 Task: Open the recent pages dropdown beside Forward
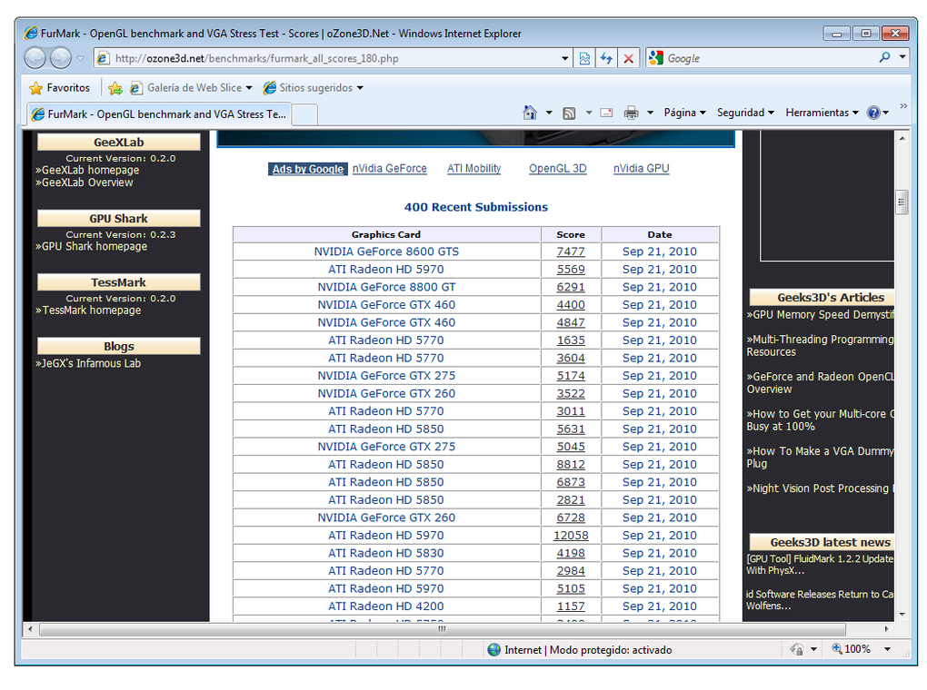click(x=80, y=58)
